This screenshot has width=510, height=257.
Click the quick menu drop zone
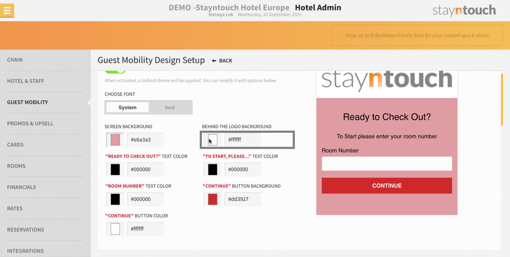417,35
